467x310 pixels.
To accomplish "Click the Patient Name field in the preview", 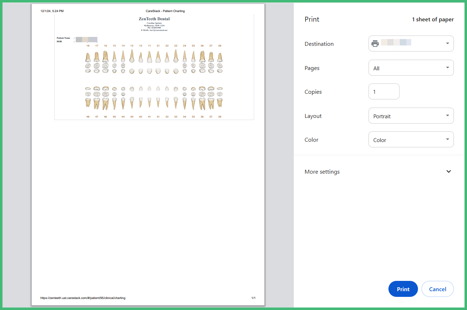I will (x=63, y=38).
